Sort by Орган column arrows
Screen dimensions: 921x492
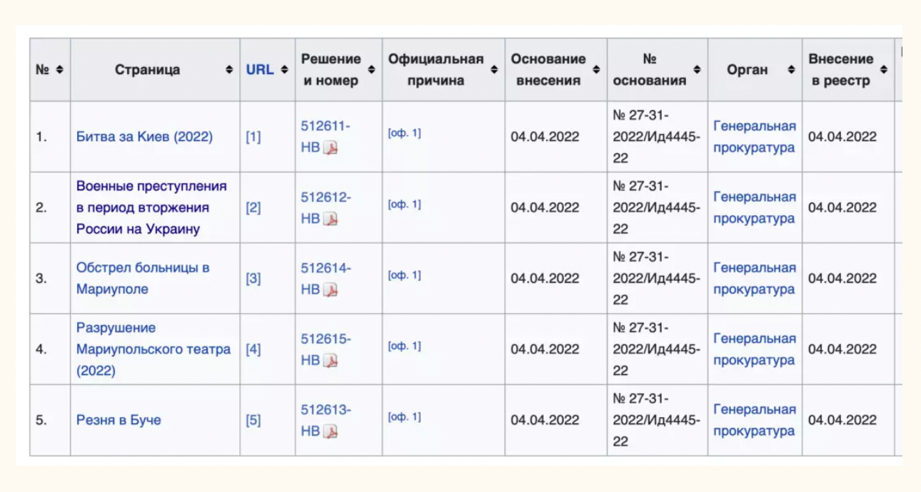(791, 70)
